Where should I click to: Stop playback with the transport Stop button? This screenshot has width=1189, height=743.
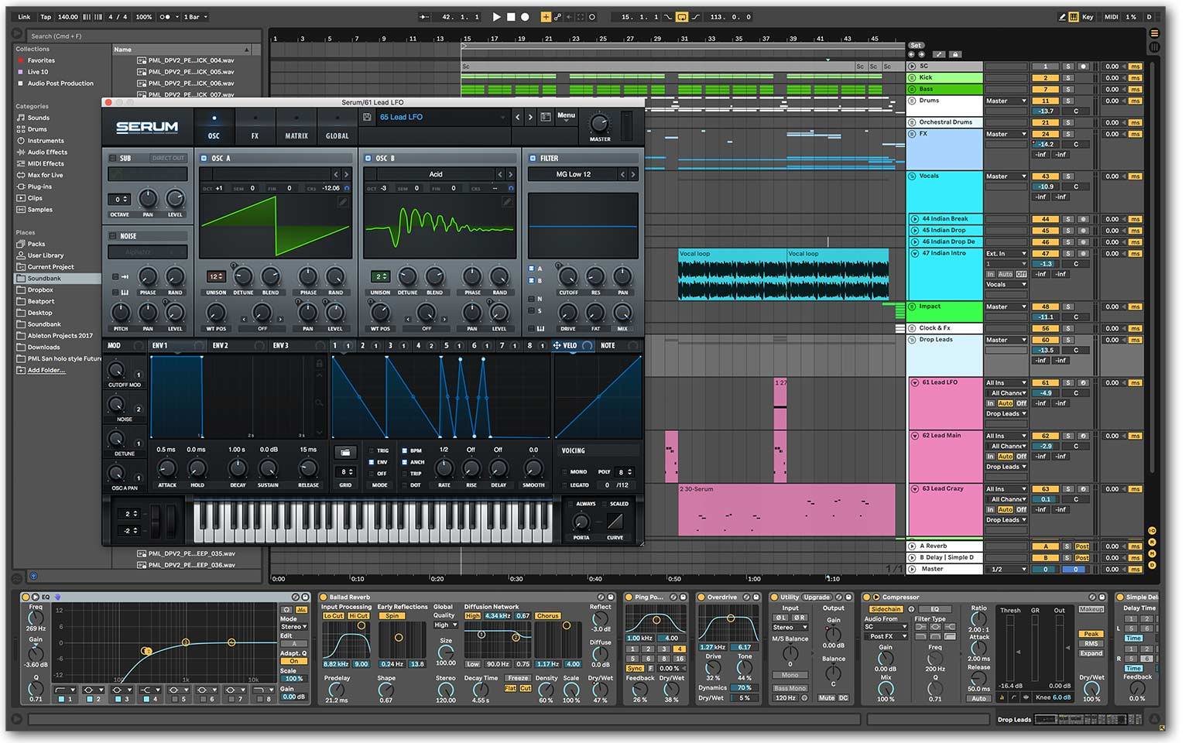click(x=511, y=16)
